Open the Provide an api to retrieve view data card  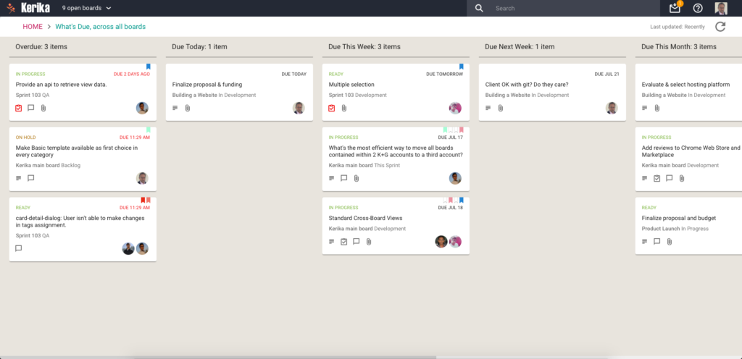click(x=61, y=85)
